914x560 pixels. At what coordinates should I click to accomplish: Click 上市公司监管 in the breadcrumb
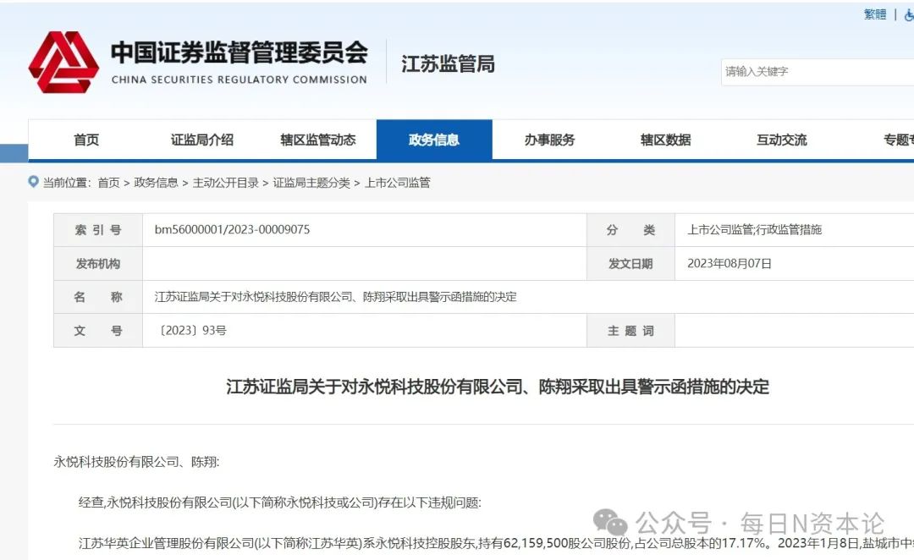(x=398, y=183)
